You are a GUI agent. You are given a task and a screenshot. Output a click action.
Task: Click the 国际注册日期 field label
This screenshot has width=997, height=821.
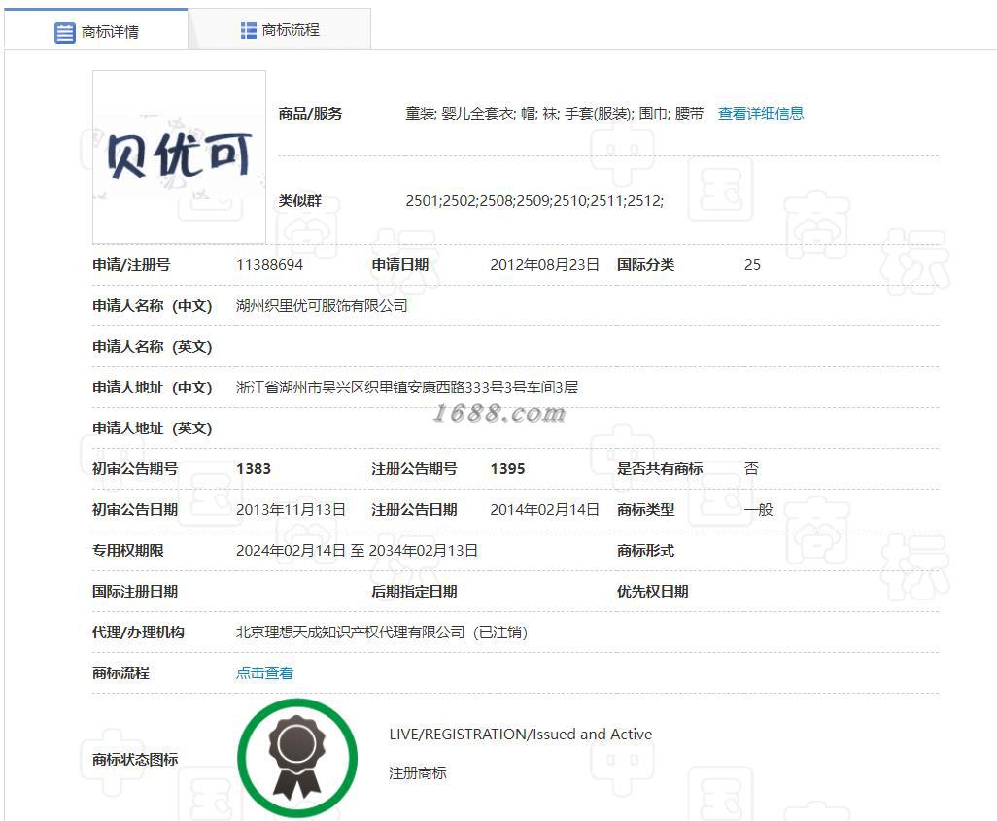point(135,592)
